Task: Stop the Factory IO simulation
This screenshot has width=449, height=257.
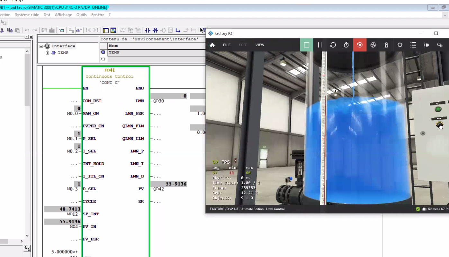Action: [x=306, y=45]
